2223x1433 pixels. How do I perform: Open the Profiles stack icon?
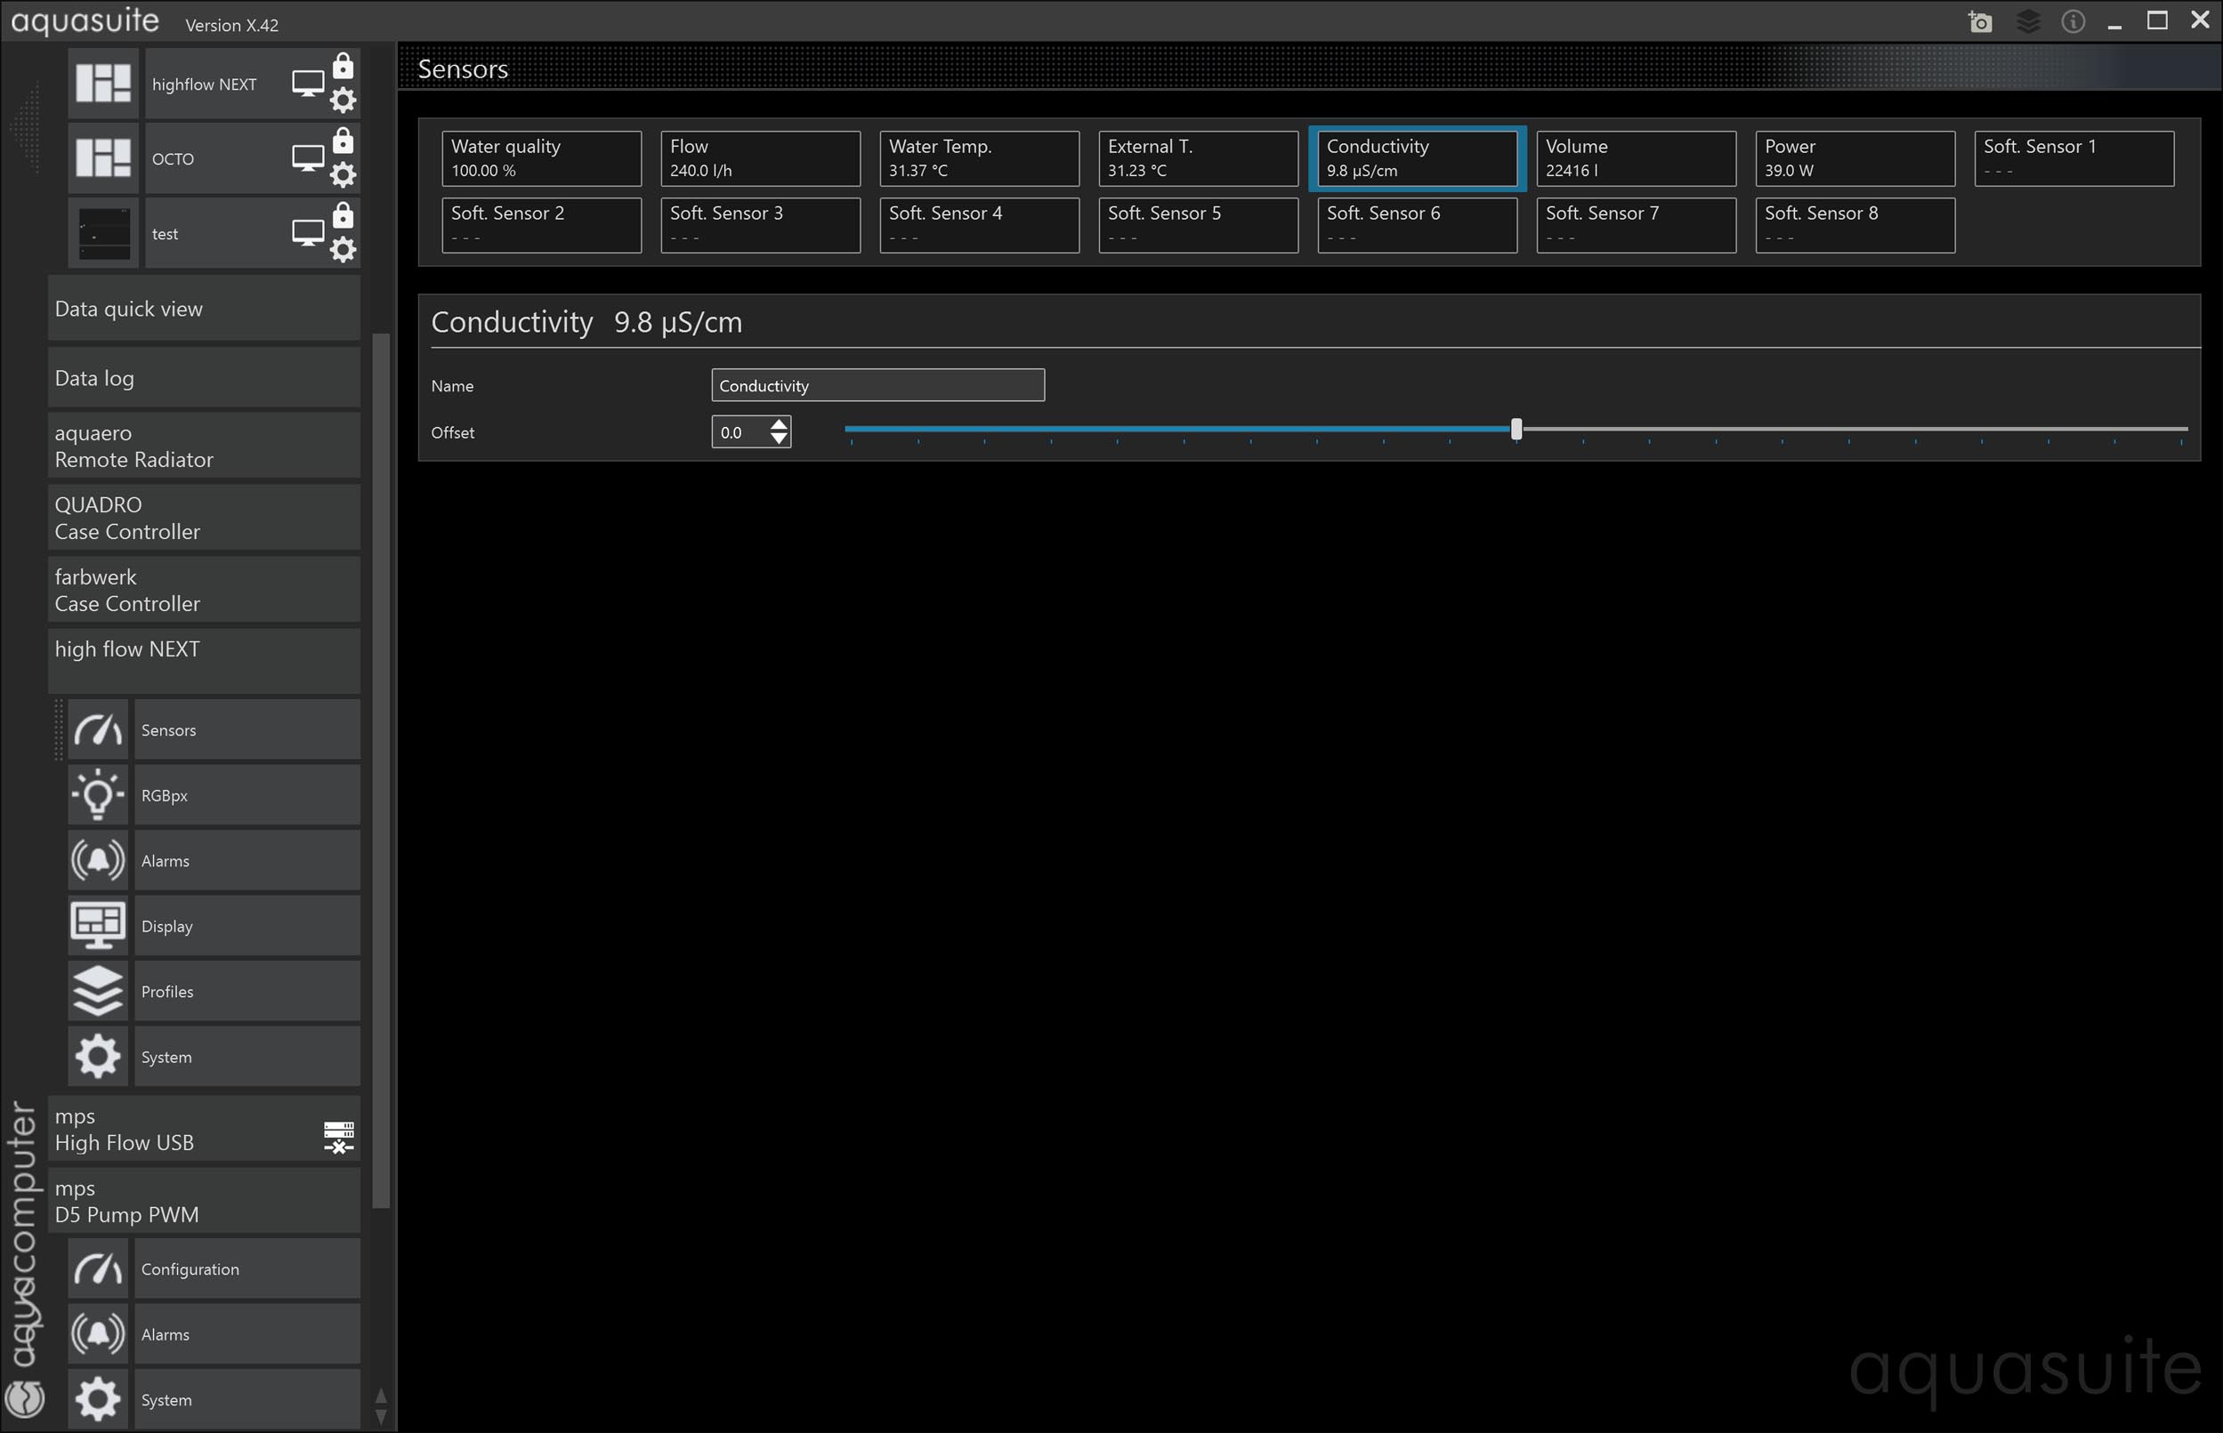[x=98, y=991]
